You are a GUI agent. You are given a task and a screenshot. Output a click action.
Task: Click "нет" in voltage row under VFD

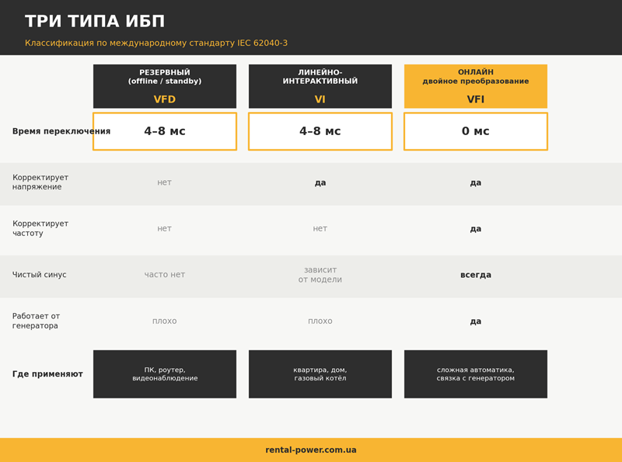click(164, 182)
